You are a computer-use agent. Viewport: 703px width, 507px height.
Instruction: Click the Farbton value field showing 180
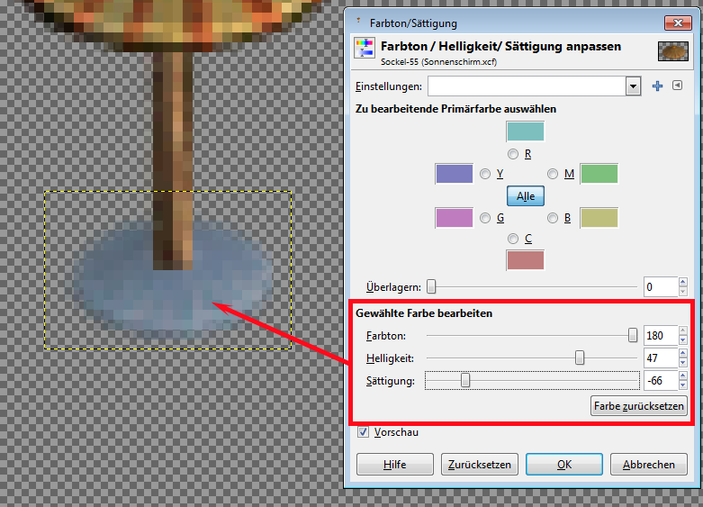coord(660,336)
